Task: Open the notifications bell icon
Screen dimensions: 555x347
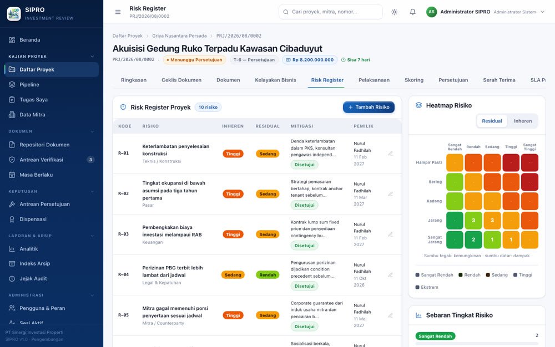Action: point(413,12)
